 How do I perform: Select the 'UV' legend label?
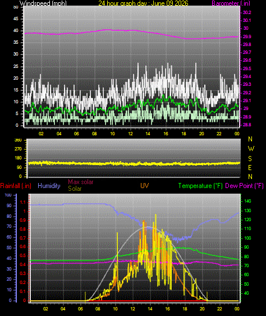pyautogui.click(x=144, y=186)
